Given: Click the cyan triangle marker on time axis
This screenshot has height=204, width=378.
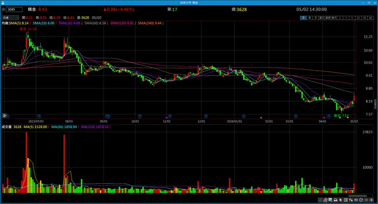Looking at the screenshot, I should (x=340, y=118).
